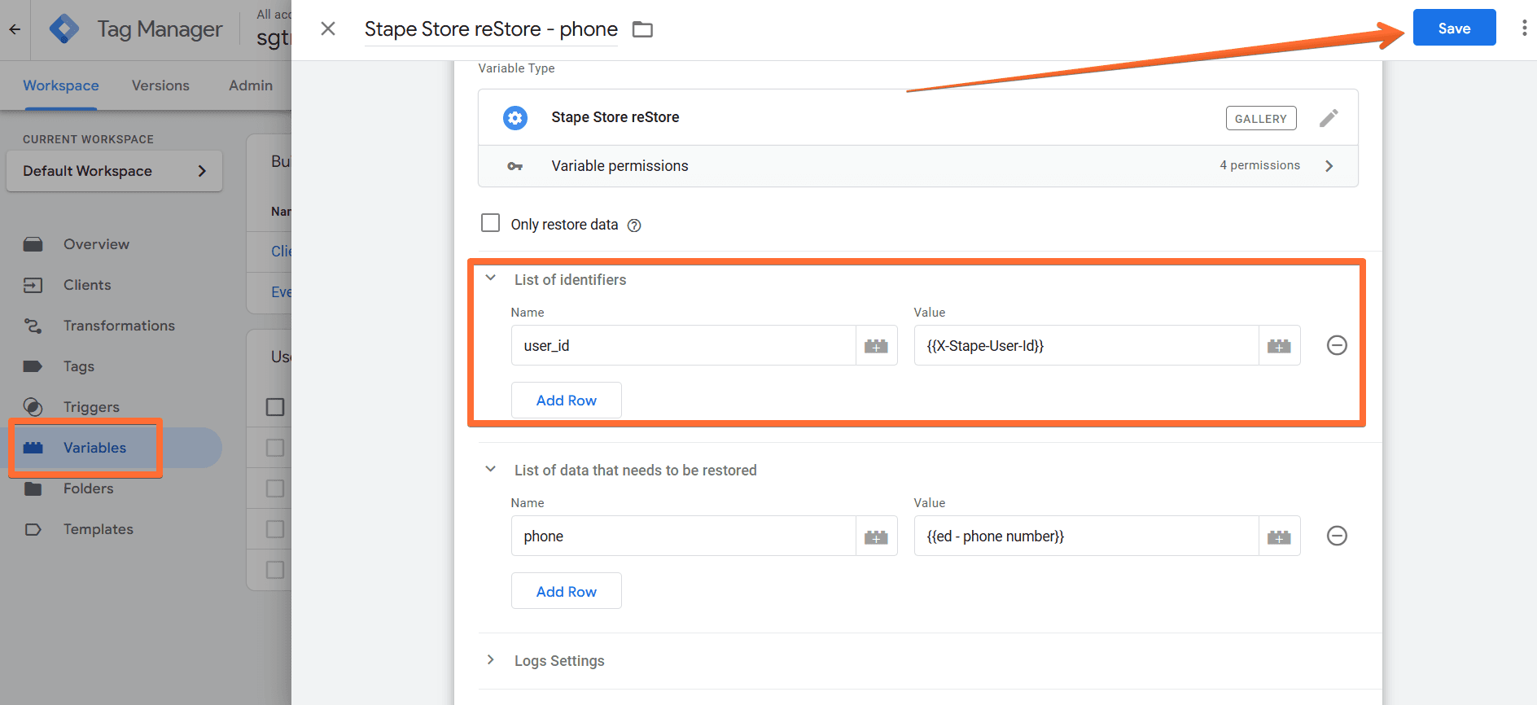Click the back arrow in Tag Manager header
The image size is (1537, 705).
pos(15,29)
